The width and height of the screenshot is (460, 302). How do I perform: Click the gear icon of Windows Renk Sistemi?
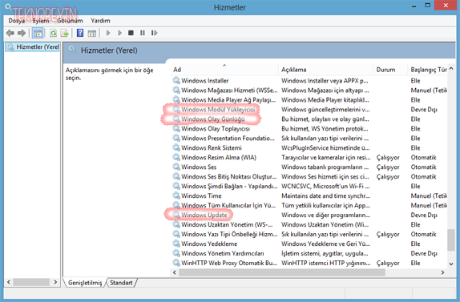pos(176,147)
